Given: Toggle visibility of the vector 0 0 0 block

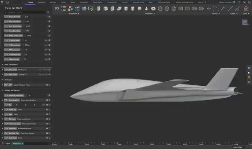Looking at the screenshot, I should point(49,105).
